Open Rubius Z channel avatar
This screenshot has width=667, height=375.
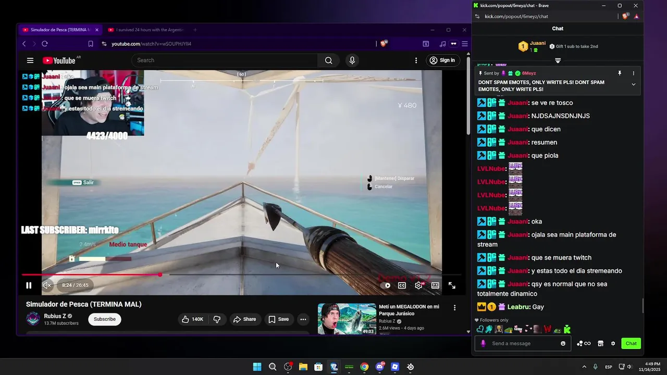33,319
